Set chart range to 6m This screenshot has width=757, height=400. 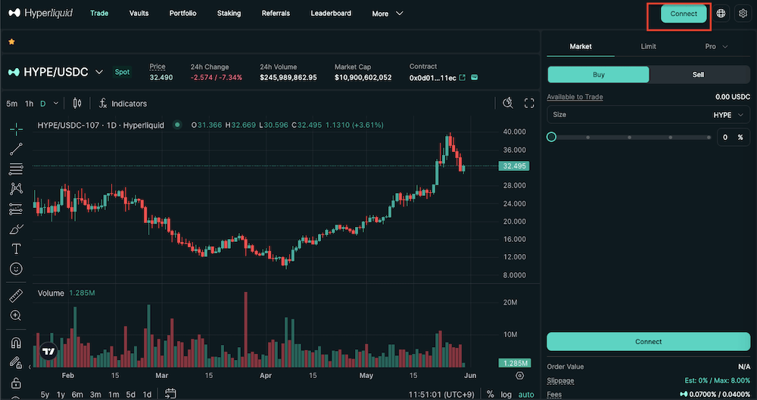point(77,394)
